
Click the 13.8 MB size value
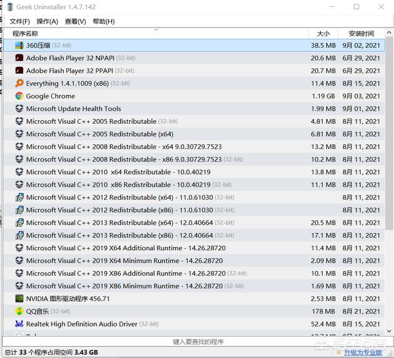point(323,172)
